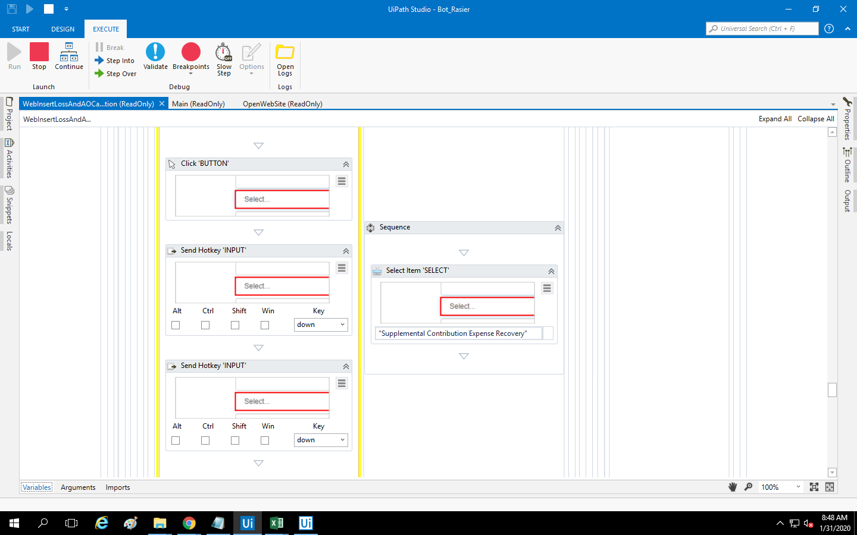Open the Breakpoints red circle menu

click(x=191, y=52)
